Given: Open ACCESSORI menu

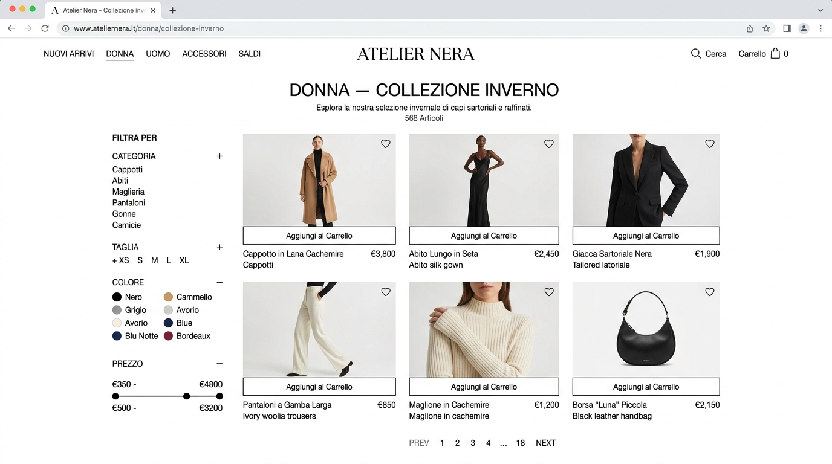Looking at the screenshot, I should click(x=204, y=54).
